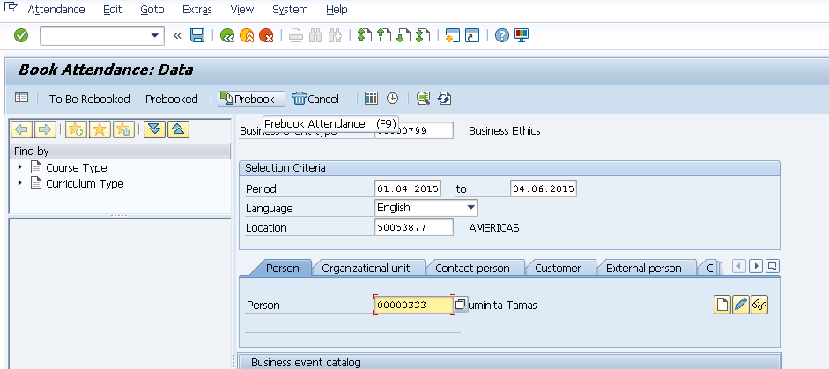Click Delete Favorites star-trash icon
This screenshot has width=829, height=369.
[123, 129]
